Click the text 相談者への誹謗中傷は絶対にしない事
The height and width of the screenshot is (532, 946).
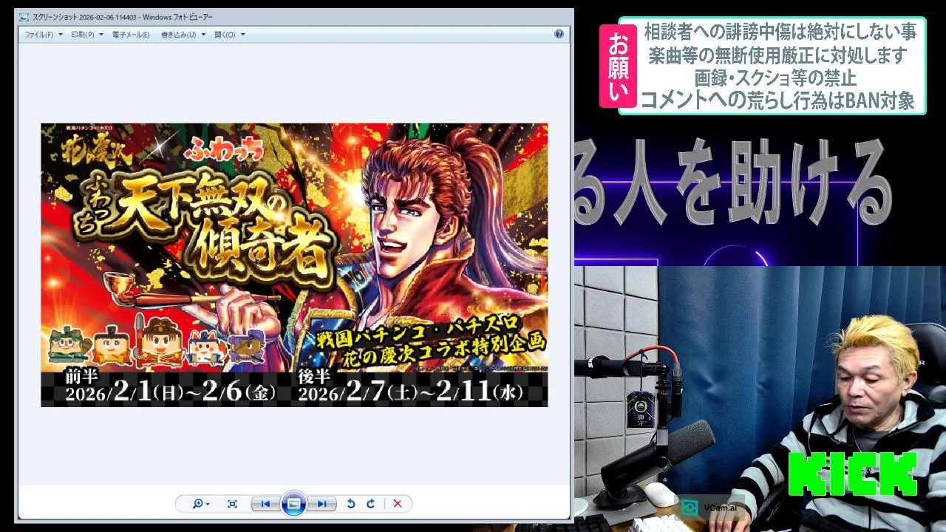pyautogui.click(x=780, y=32)
